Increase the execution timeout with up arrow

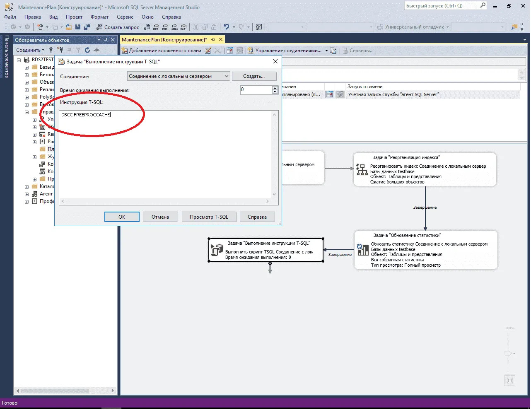point(275,88)
